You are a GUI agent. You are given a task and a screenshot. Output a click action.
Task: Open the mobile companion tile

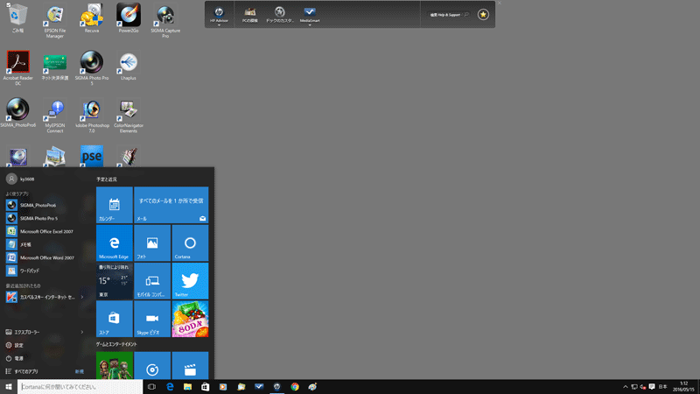pyautogui.click(x=152, y=281)
